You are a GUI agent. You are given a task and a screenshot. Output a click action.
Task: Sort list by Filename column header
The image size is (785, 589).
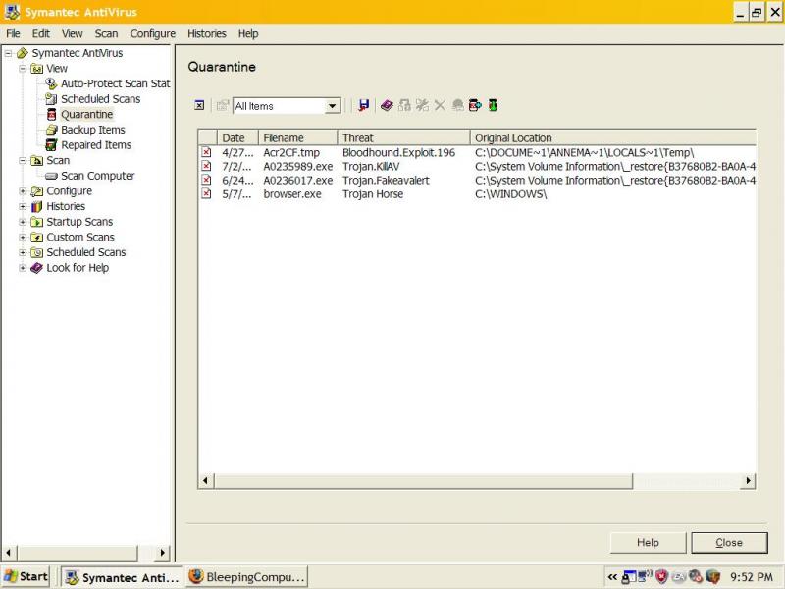297,137
